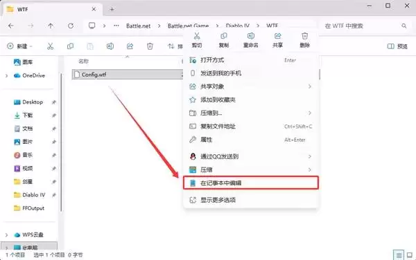Screen dimensions: 416x260
Task: Click Battle.net in the address bar
Action: tap(138, 26)
